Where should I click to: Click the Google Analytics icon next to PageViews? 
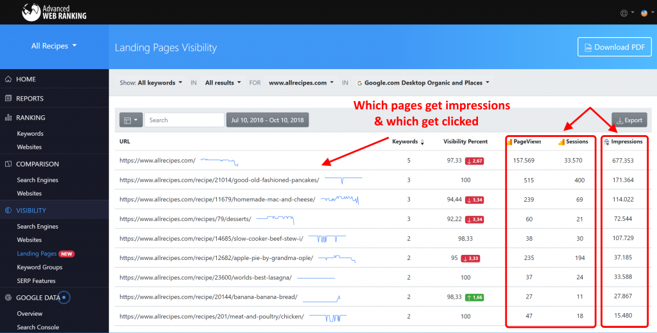[x=509, y=142]
